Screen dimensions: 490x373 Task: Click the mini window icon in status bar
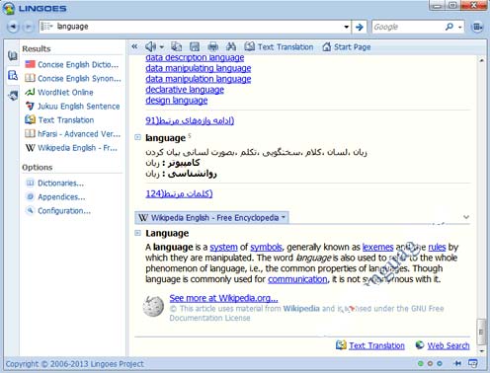click(x=473, y=363)
